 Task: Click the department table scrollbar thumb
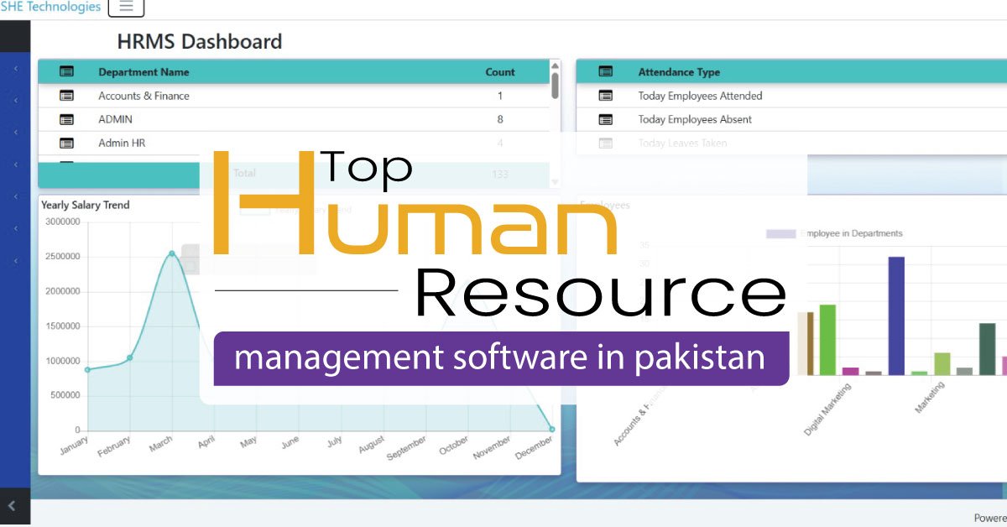coord(555,86)
